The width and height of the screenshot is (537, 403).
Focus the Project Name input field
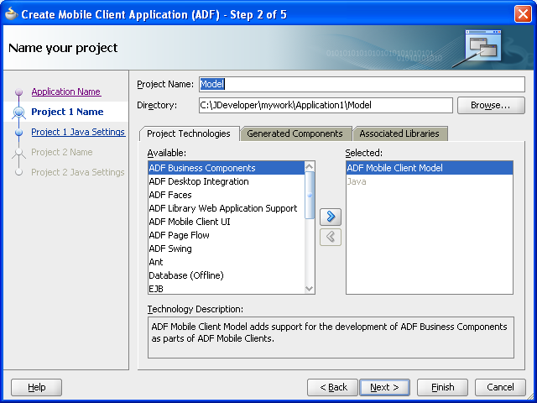[x=362, y=84]
